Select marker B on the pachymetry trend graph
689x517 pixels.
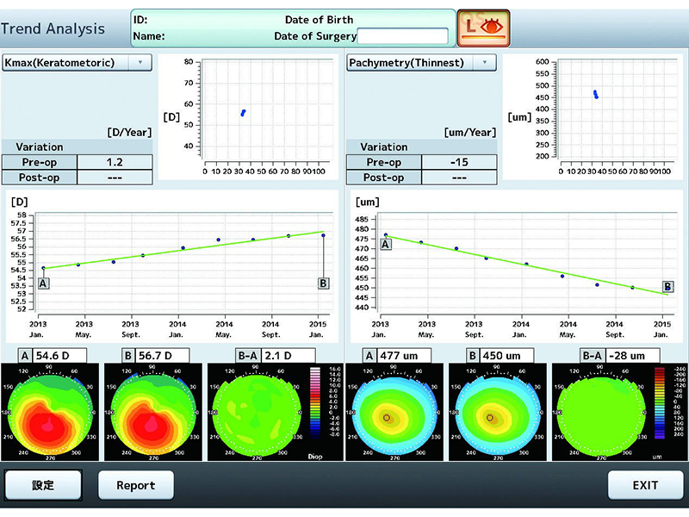click(x=667, y=286)
